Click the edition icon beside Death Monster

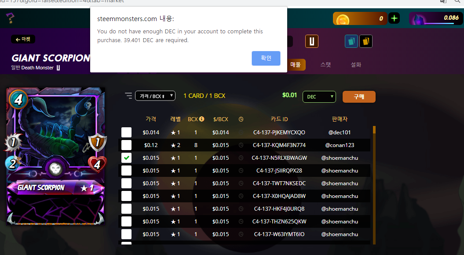(58, 68)
